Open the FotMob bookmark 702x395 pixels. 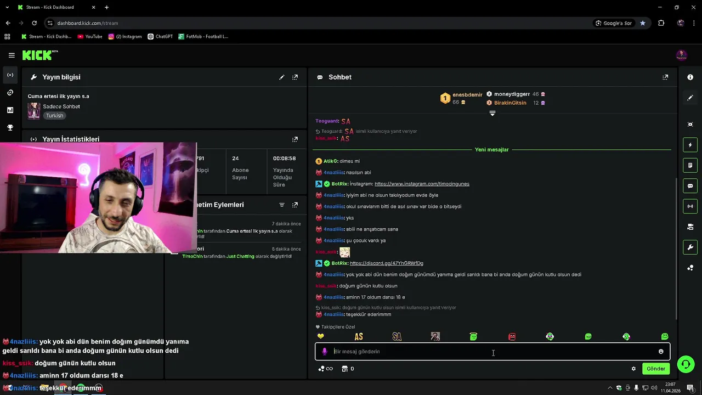203,37
